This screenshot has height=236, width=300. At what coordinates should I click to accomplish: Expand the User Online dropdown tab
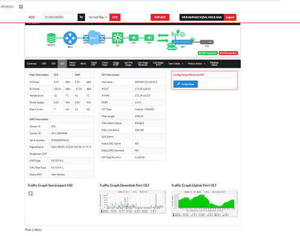176,64
